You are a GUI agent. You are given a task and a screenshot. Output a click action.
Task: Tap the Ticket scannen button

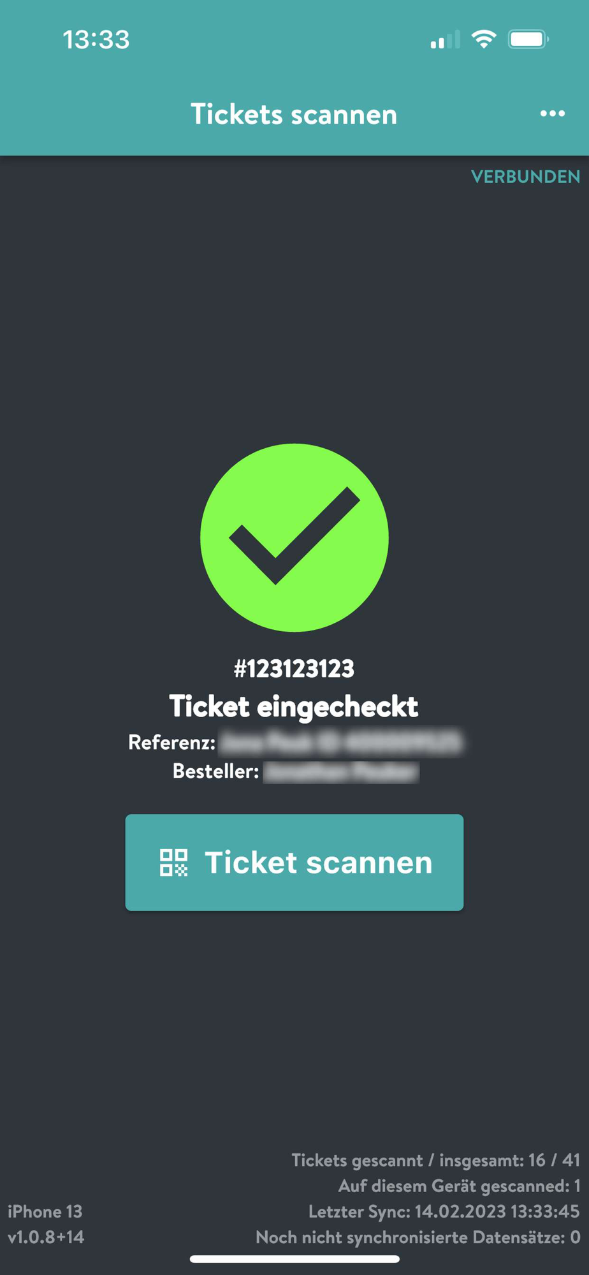(x=294, y=862)
